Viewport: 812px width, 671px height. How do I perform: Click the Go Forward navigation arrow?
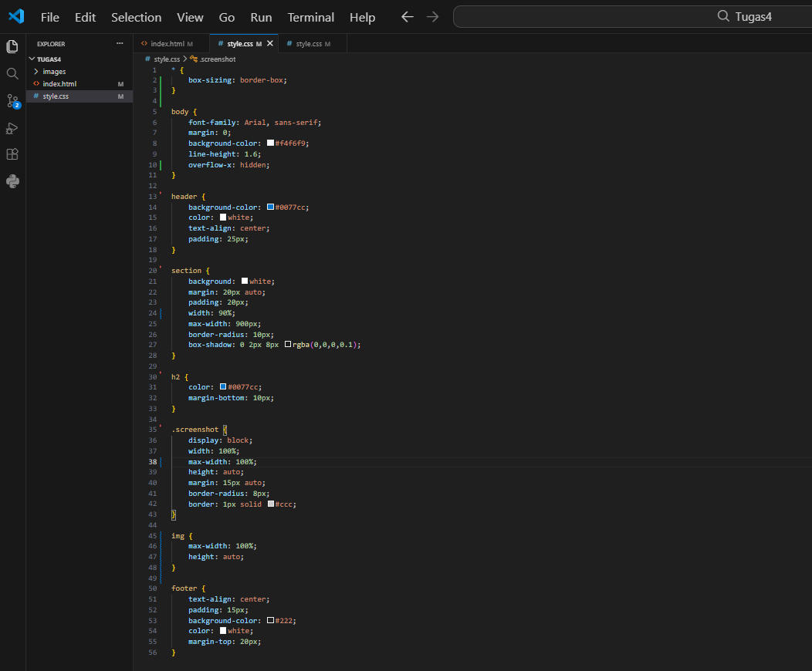click(432, 16)
